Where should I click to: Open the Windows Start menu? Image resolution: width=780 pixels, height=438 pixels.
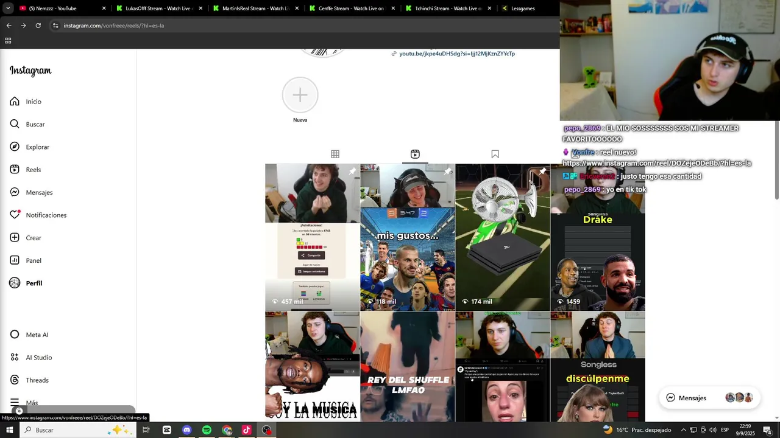[10, 430]
